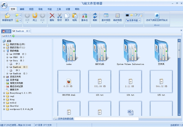183x127 pixels.
Task: Click the file pane scrollbar up arrow
Action: click(x=179, y=41)
